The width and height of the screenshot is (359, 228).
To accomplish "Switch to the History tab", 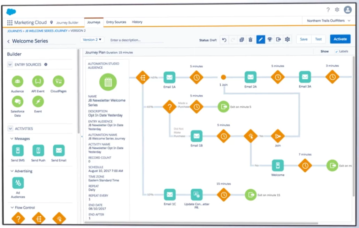I will click(x=137, y=22).
